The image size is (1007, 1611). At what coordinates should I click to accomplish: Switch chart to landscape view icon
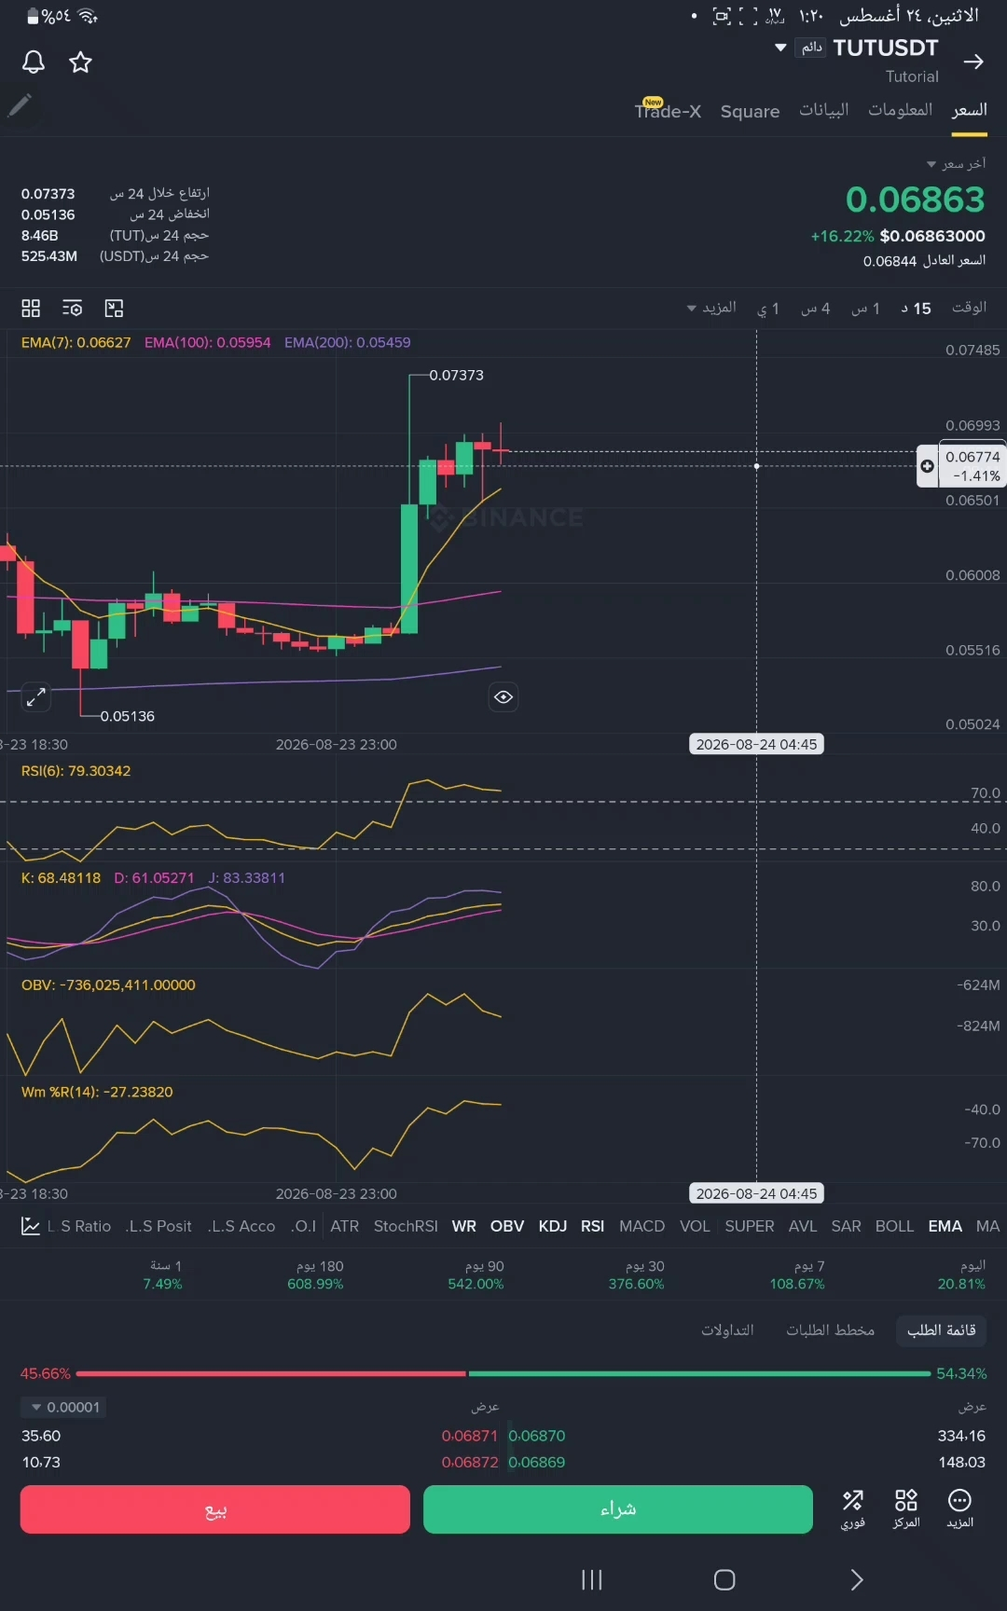click(x=114, y=309)
